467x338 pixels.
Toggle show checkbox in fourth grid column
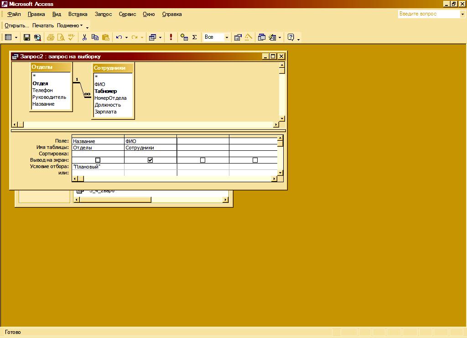coord(255,160)
